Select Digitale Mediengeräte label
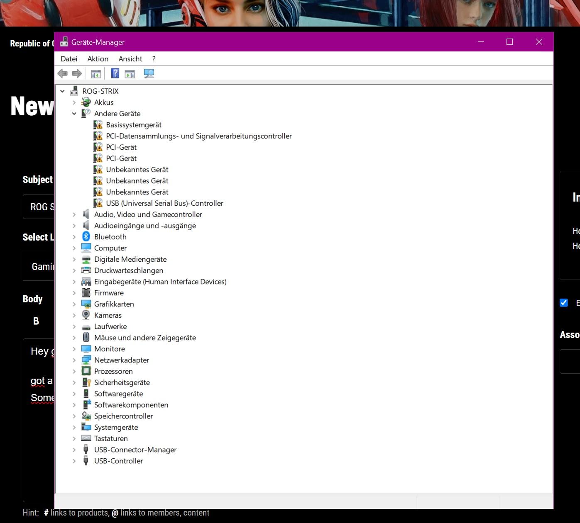The image size is (580, 523). coord(130,259)
